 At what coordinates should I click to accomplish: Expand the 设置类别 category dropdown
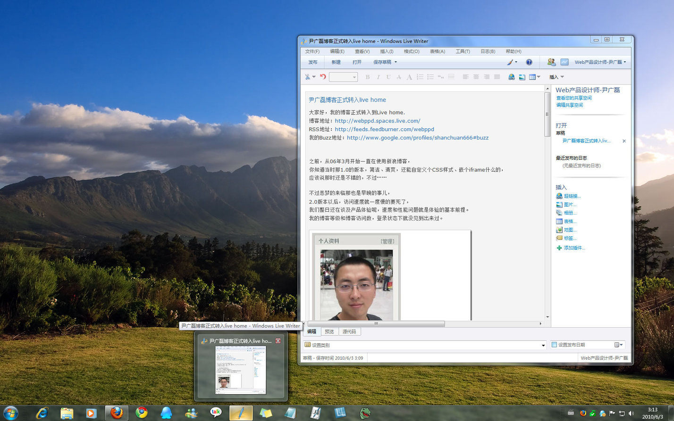[x=543, y=346]
